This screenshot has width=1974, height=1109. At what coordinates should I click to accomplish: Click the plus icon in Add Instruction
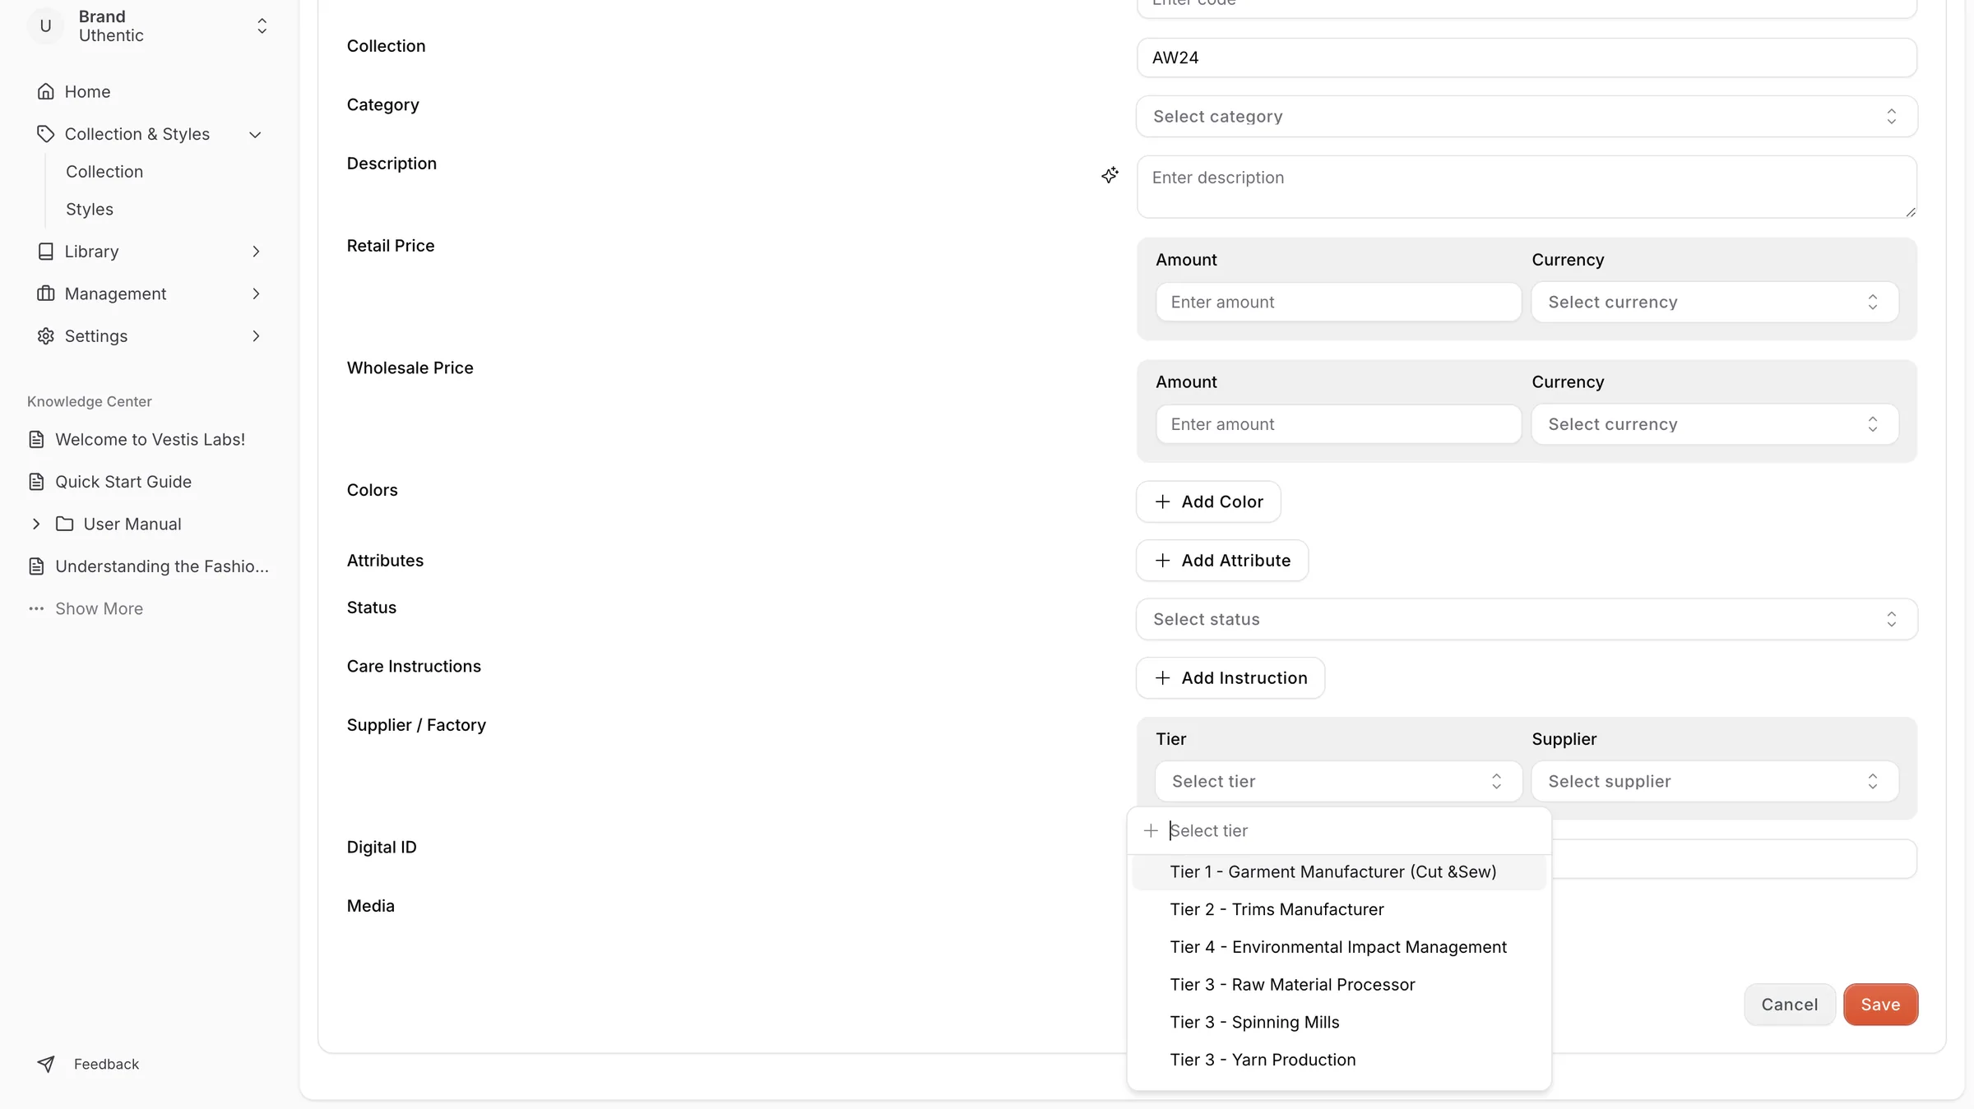(1162, 678)
